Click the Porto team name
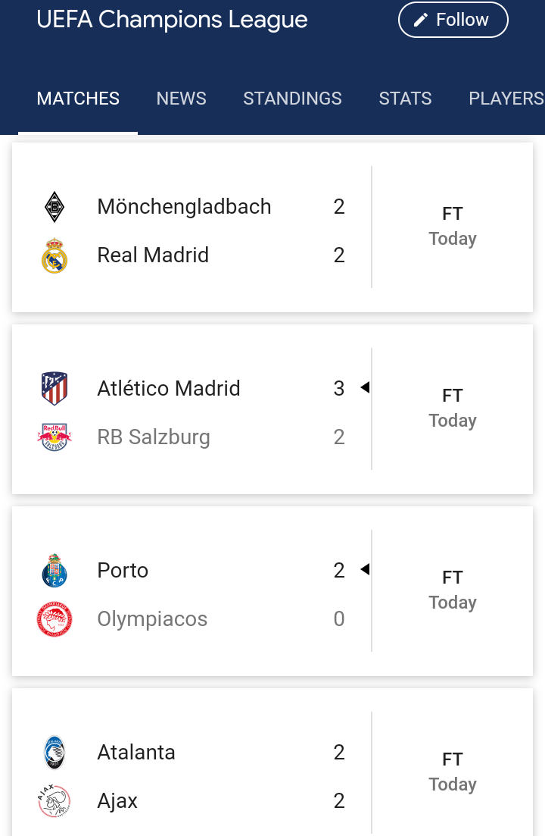 click(x=123, y=571)
